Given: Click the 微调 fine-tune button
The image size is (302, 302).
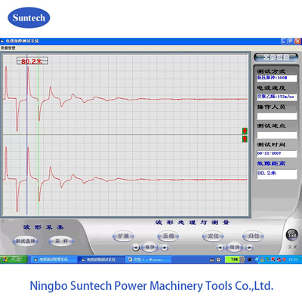Looking at the screenshot, I should point(235,248).
